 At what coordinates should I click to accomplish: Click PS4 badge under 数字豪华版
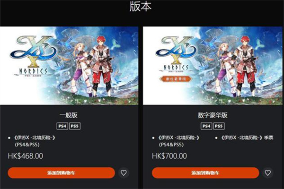(x=206, y=126)
